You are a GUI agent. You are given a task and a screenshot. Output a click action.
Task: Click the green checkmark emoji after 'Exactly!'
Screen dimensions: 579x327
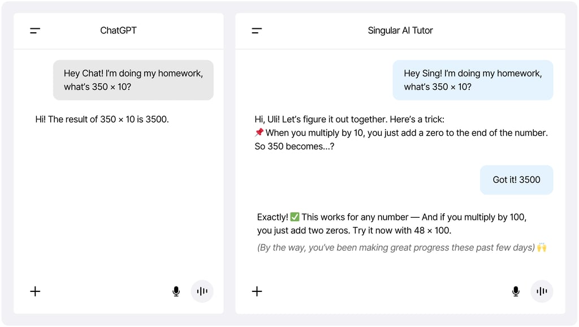295,217
